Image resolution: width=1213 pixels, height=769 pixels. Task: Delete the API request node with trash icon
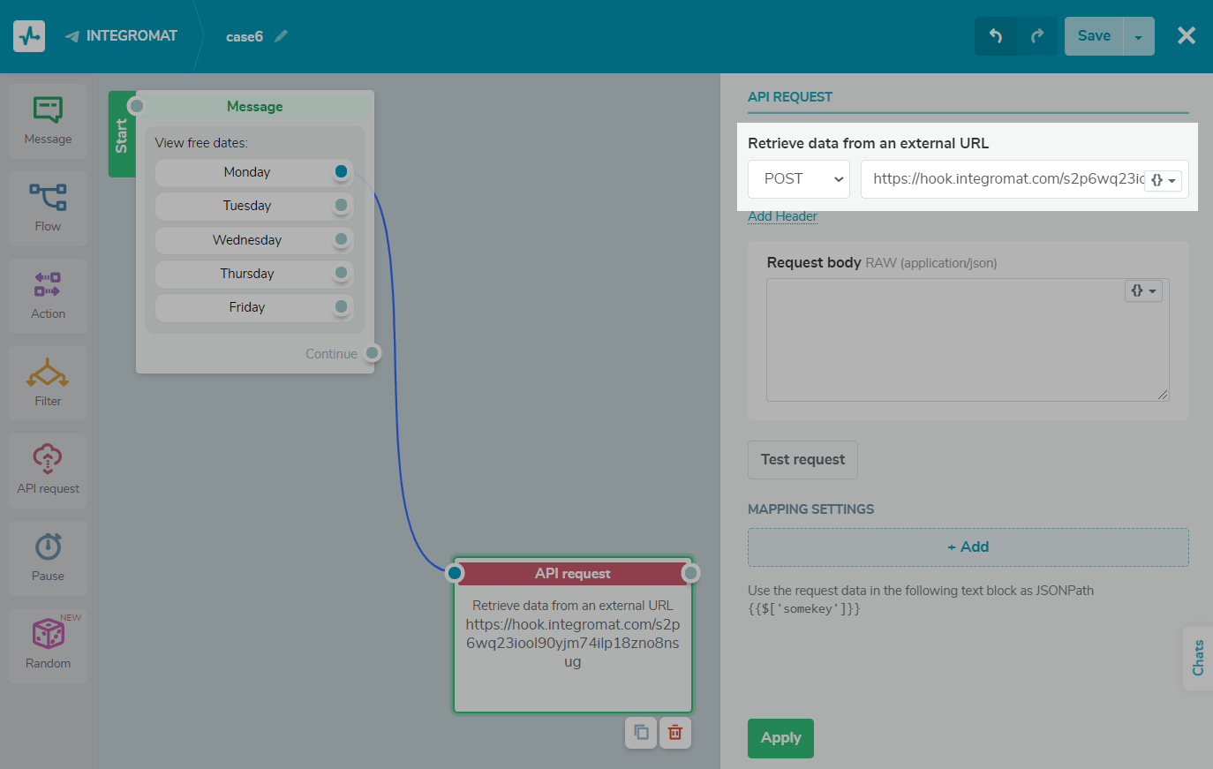(675, 732)
